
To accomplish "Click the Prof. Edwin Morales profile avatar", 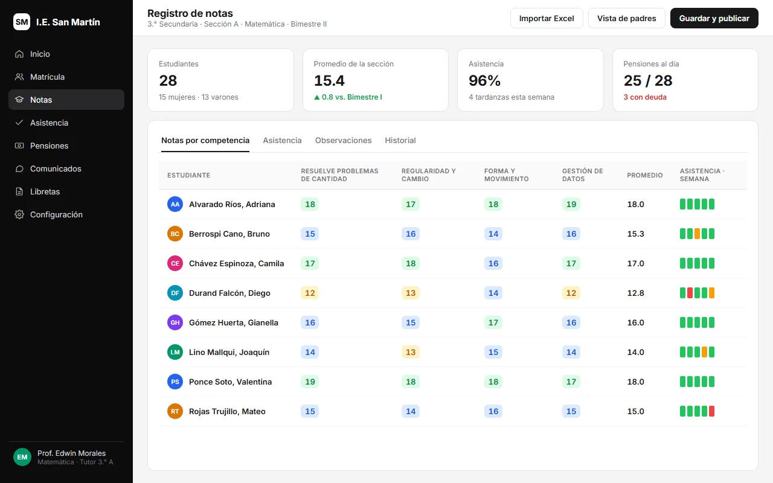I will pos(22,457).
